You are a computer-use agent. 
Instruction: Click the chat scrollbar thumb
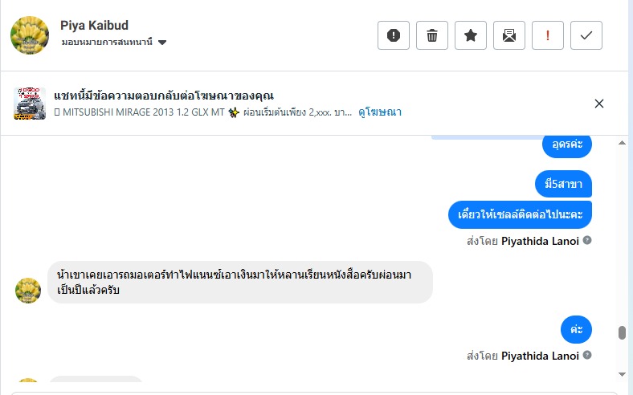click(622, 333)
